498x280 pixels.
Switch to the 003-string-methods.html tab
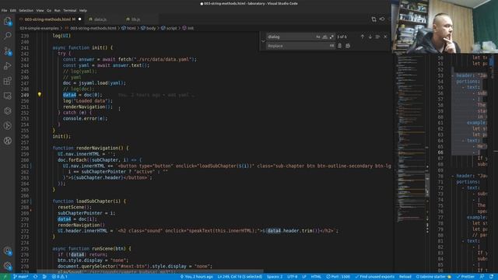[50, 19]
